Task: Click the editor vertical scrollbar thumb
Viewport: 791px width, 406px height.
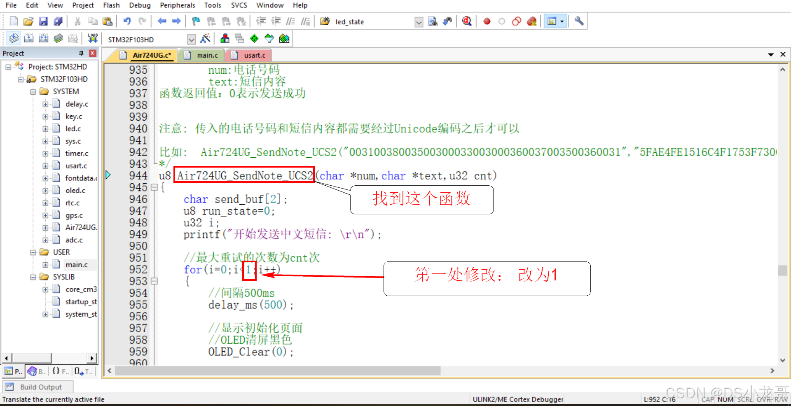Action: click(x=782, y=271)
